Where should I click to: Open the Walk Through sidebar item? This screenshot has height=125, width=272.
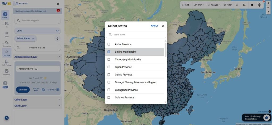[7, 63]
